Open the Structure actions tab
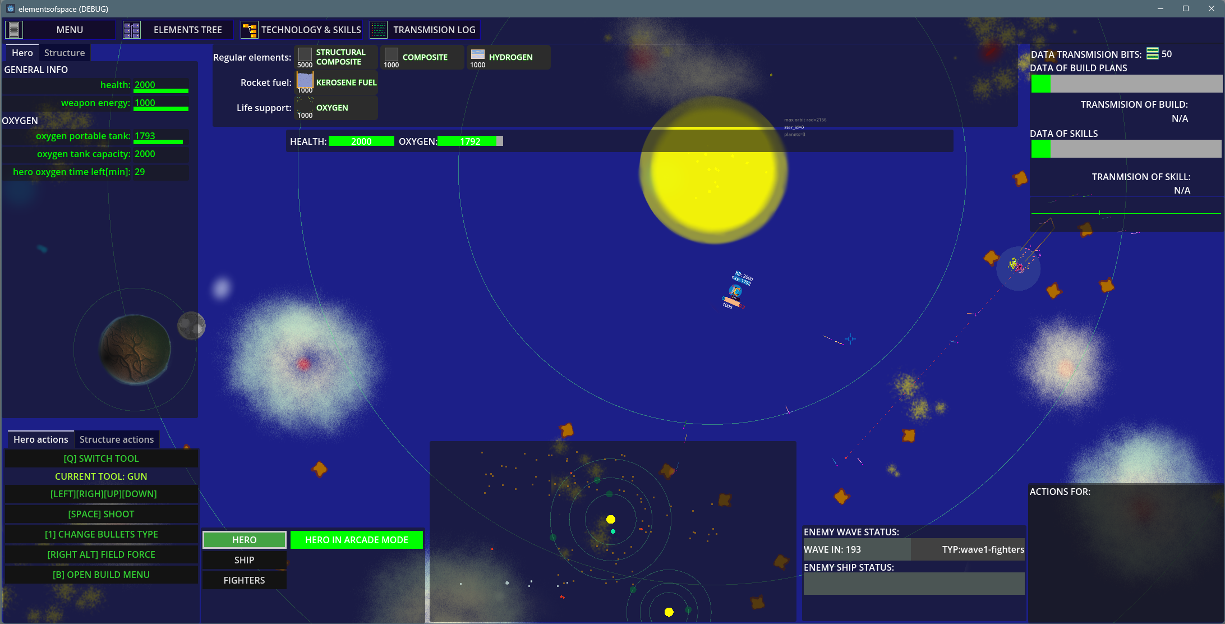This screenshot has width=1225, height=624. click(117, 439)
